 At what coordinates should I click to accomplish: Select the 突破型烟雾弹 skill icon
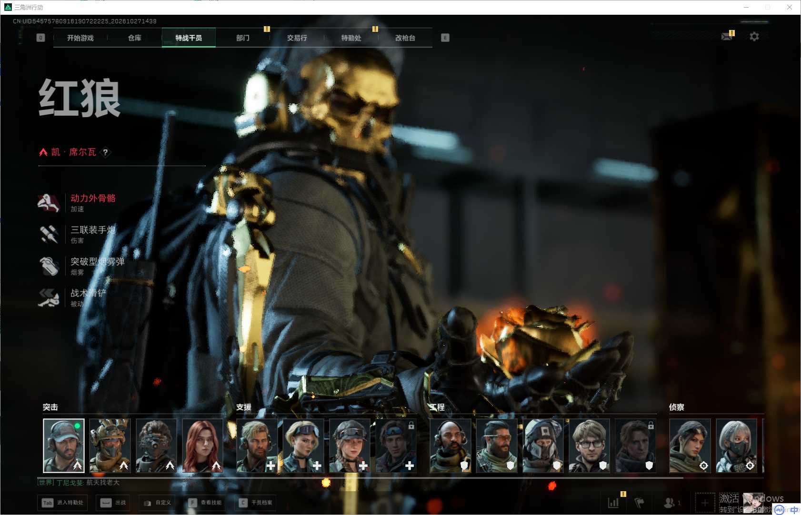(x=49, y=266)
